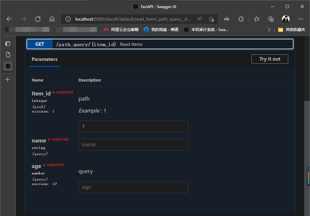Image resolution: width=310 pixels, height=216 pixels.
Task: Focus the age query input field
Action: click(133, 187)
